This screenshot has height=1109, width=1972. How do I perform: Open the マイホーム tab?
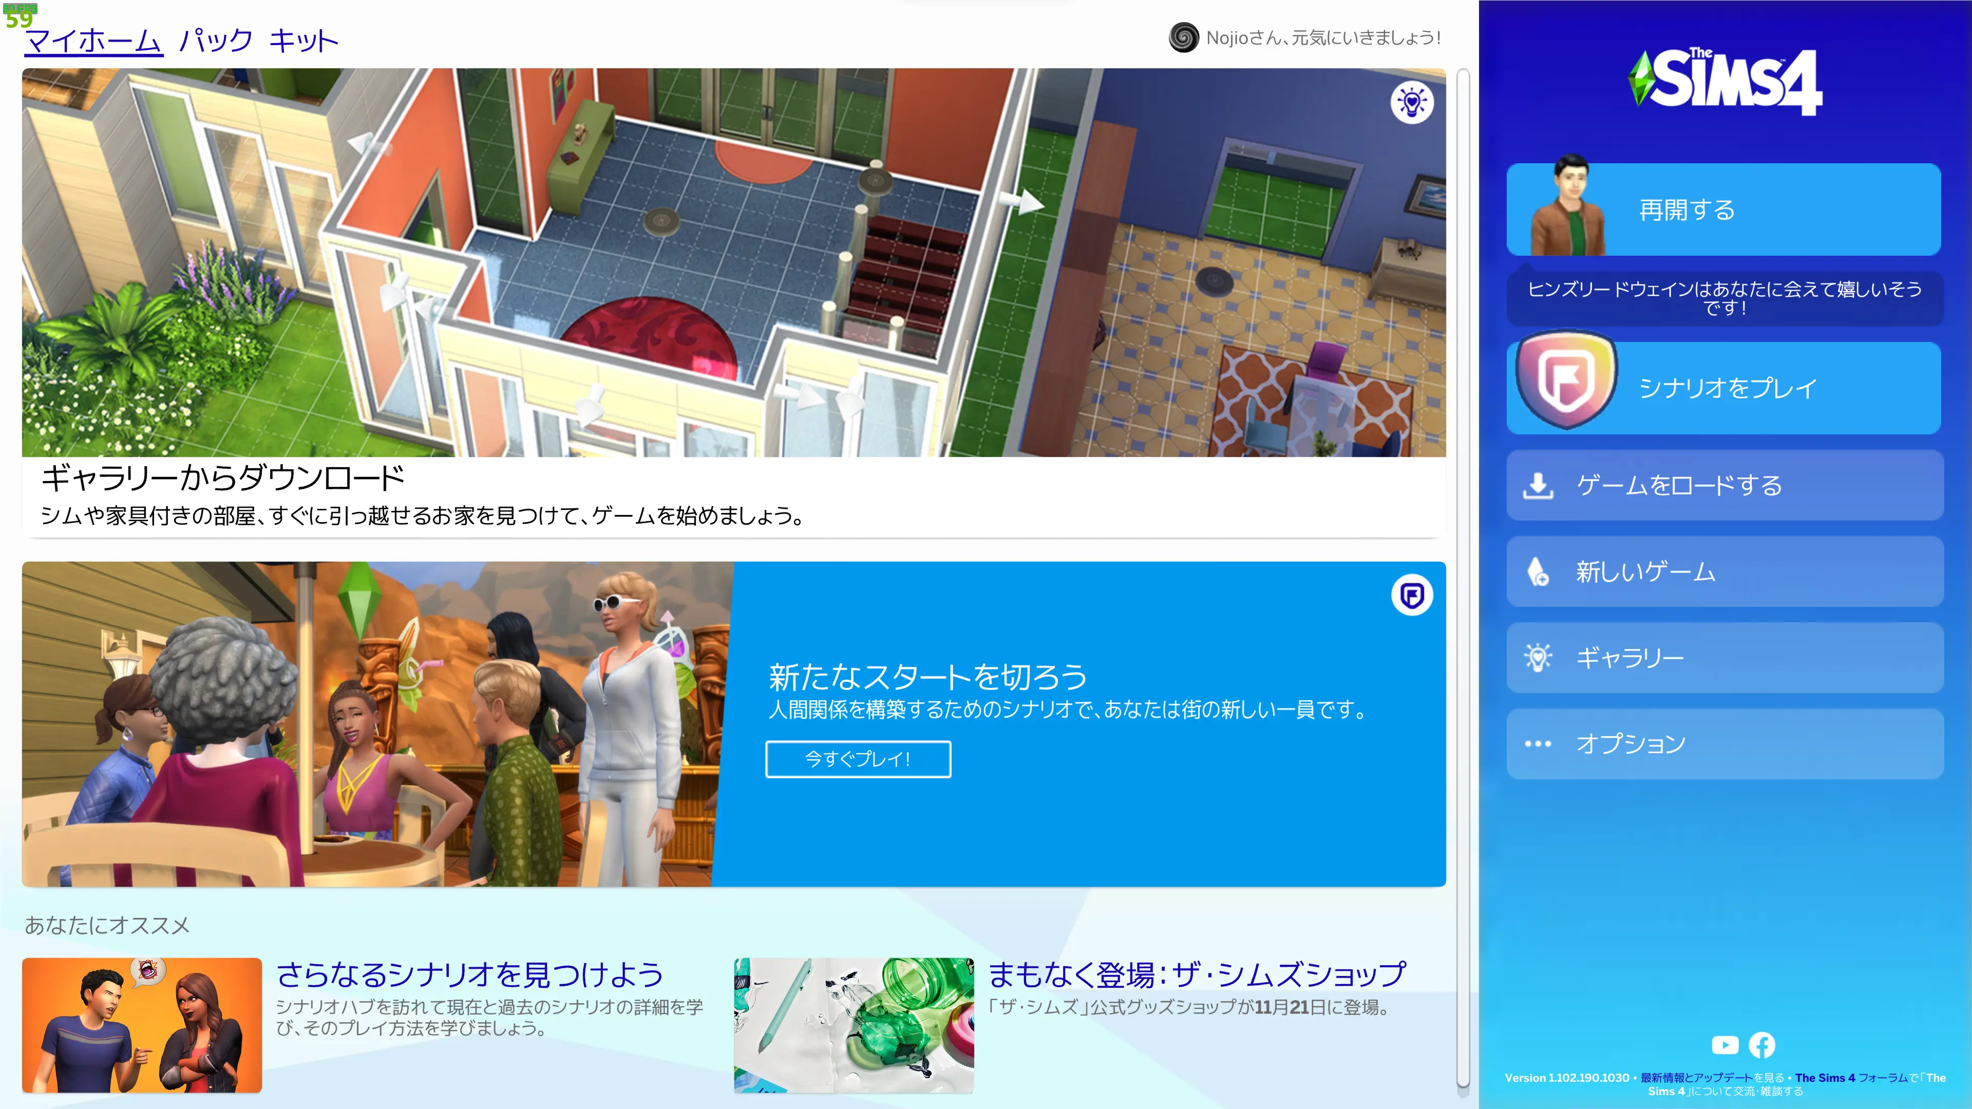point(93,40)
